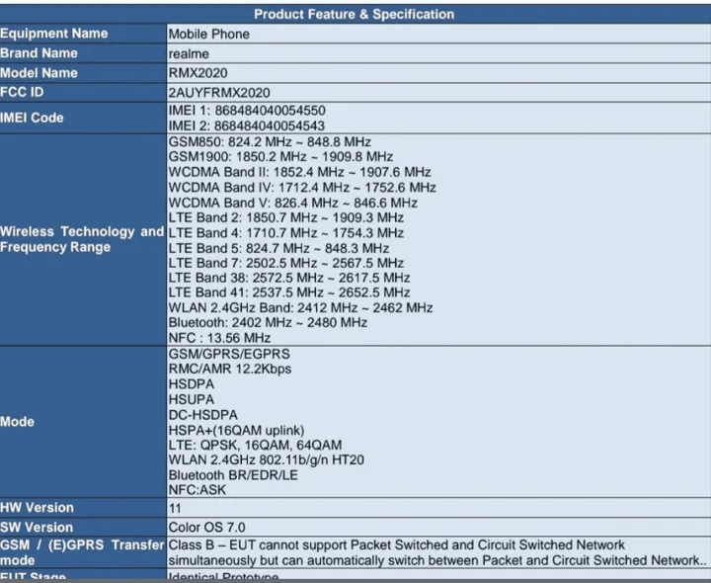This screenshot has height=583, width=711.
Task: Click the 'Bluetooth BR/EDR/LE' mode line
Action: point(233,475)
